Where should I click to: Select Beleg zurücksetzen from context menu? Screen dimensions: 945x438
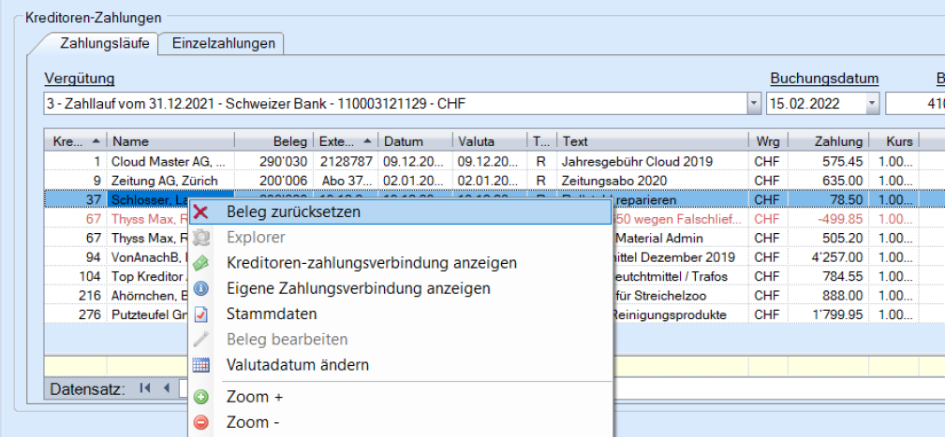(x=400, y=212)
